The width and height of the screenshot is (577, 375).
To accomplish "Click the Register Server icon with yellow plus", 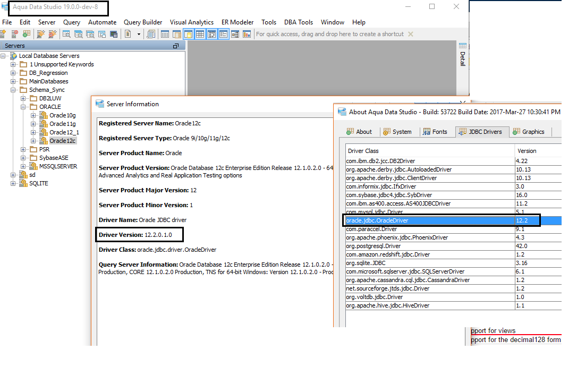I will pos(3,34).
